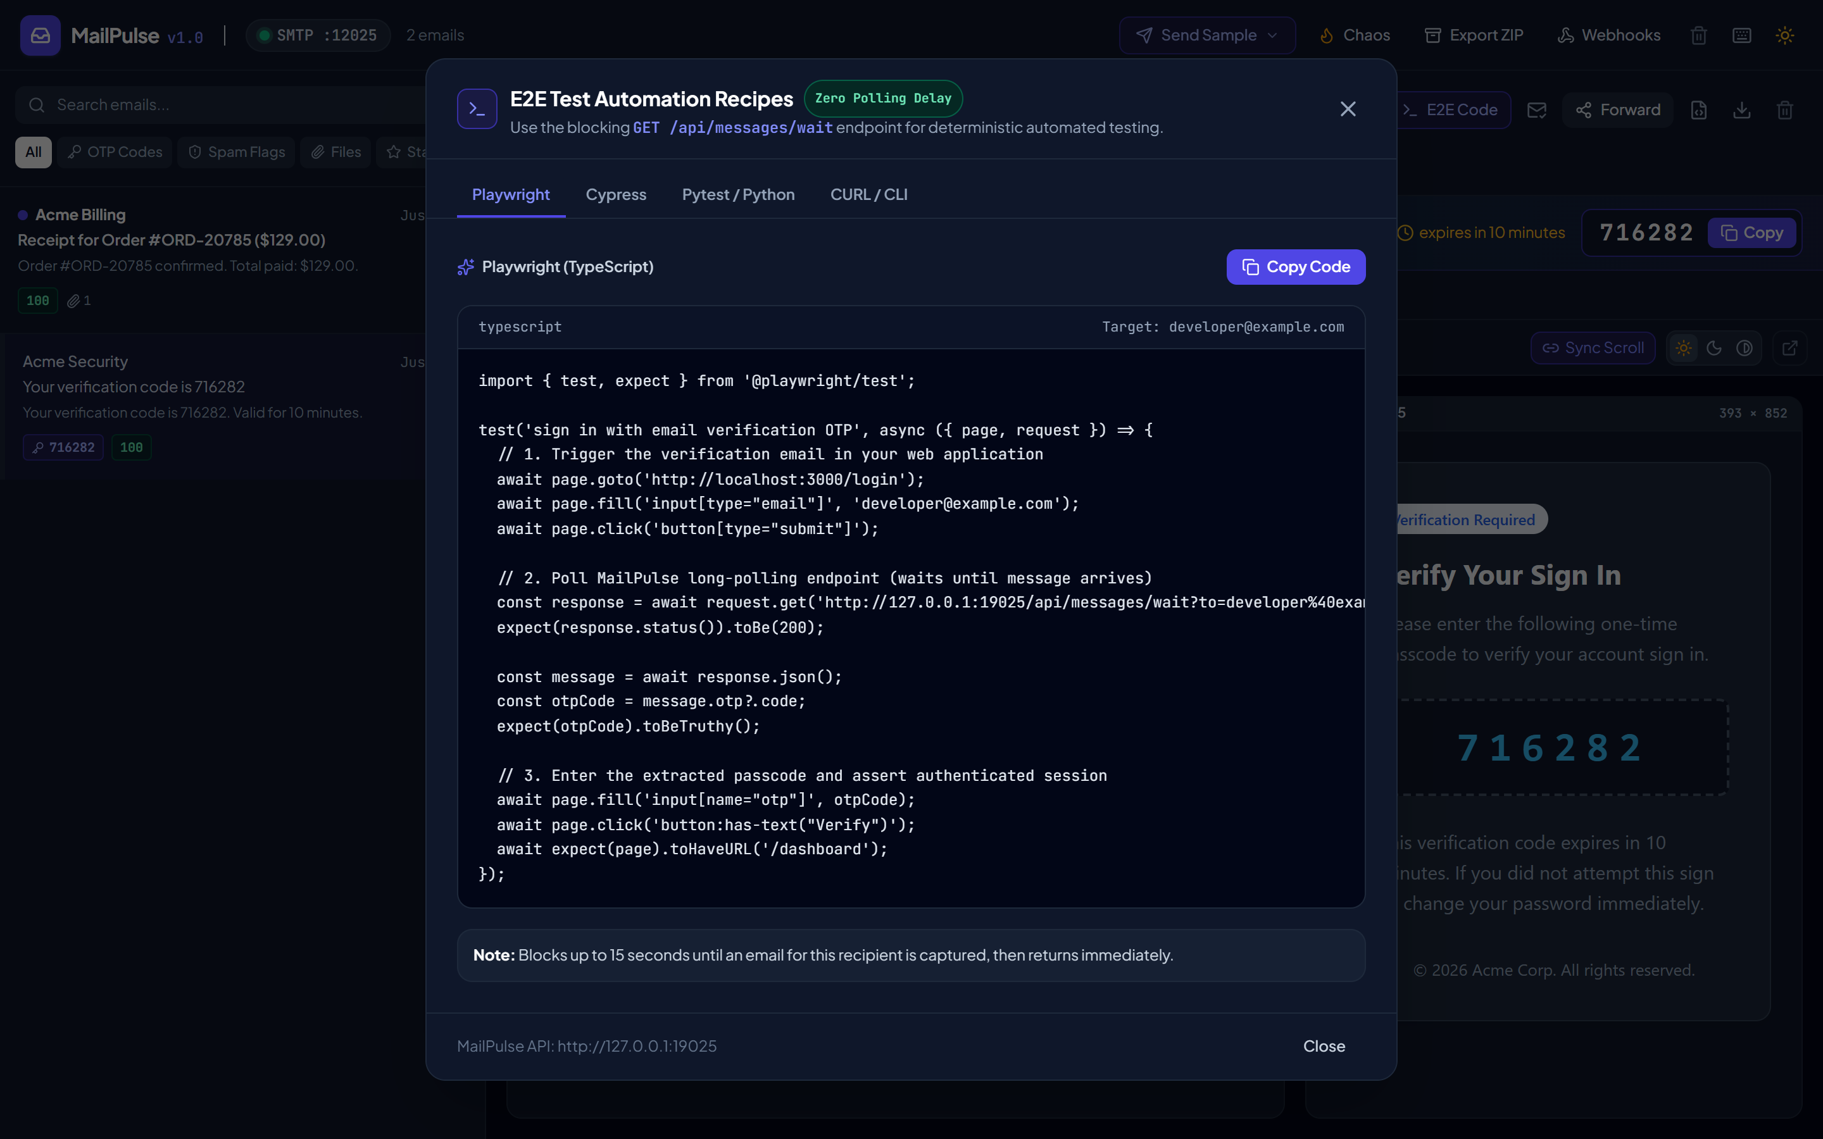The width and height of the screenshot is (1823, 1139).
Task: Click Export ZIP in top toolbar
Action: point(1474,35)
